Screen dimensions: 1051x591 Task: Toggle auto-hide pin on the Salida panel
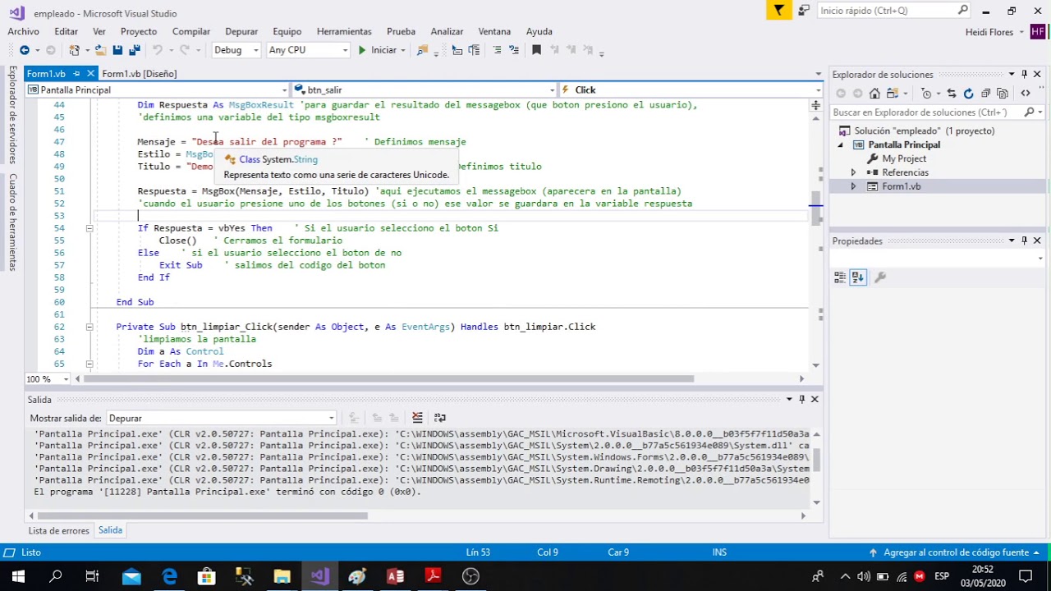801,400
